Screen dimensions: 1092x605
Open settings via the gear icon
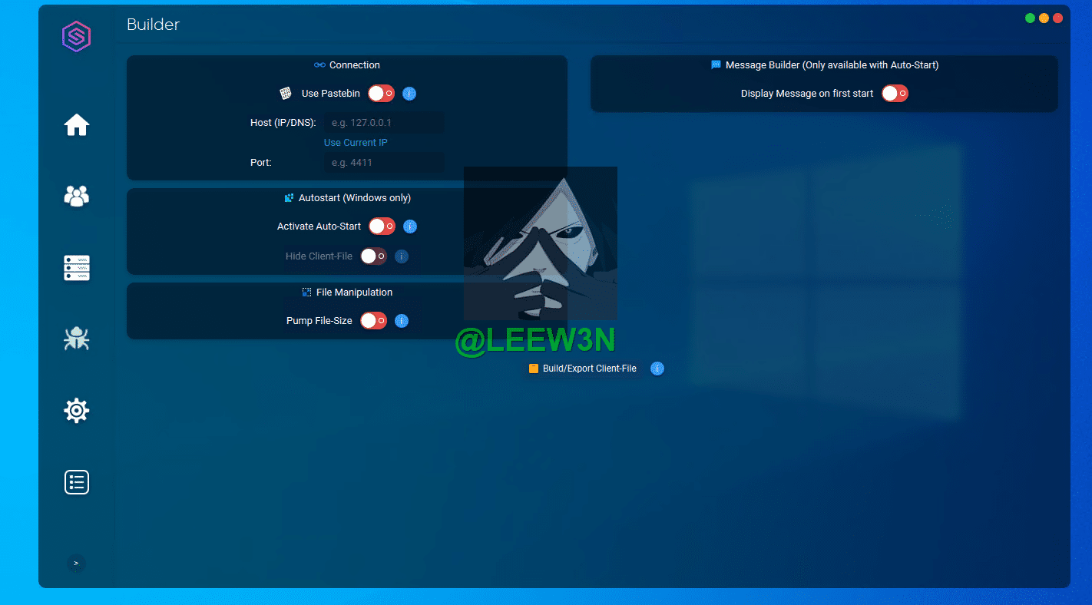click(x=77, y=411)
